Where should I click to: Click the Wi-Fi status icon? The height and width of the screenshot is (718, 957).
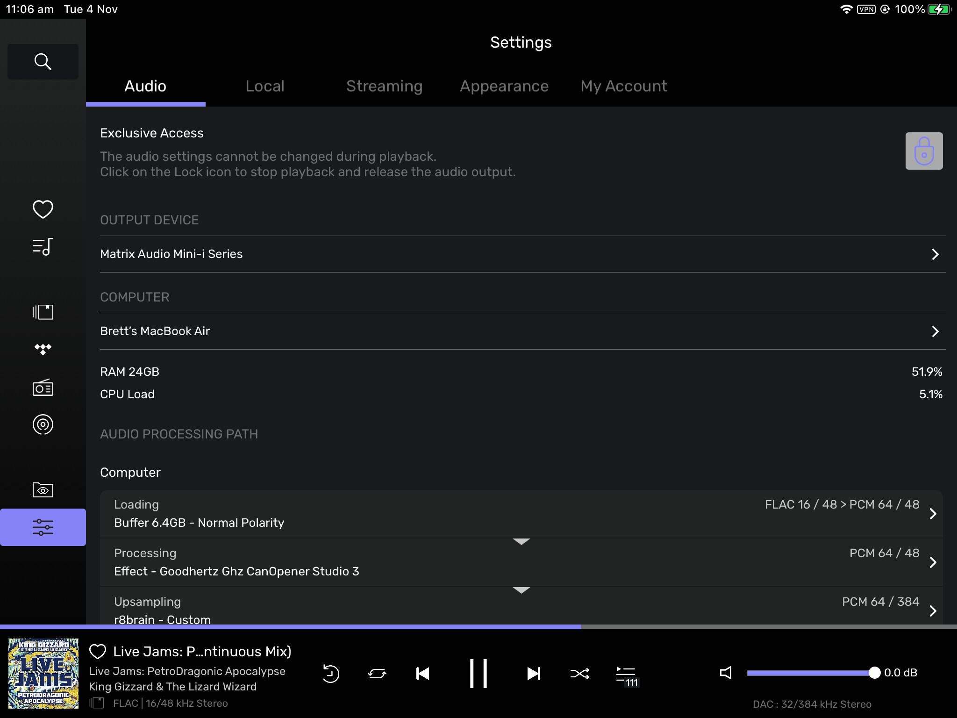pos(846,9)
